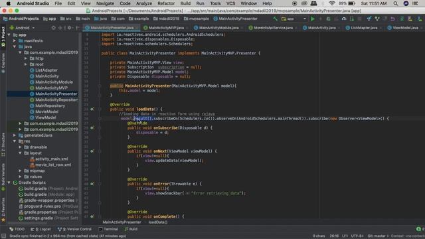Image resolution: width=425 pixels, height=239 pixels.
Task: Open macOS Spotlight search icon
Action: tap(396, 3)
